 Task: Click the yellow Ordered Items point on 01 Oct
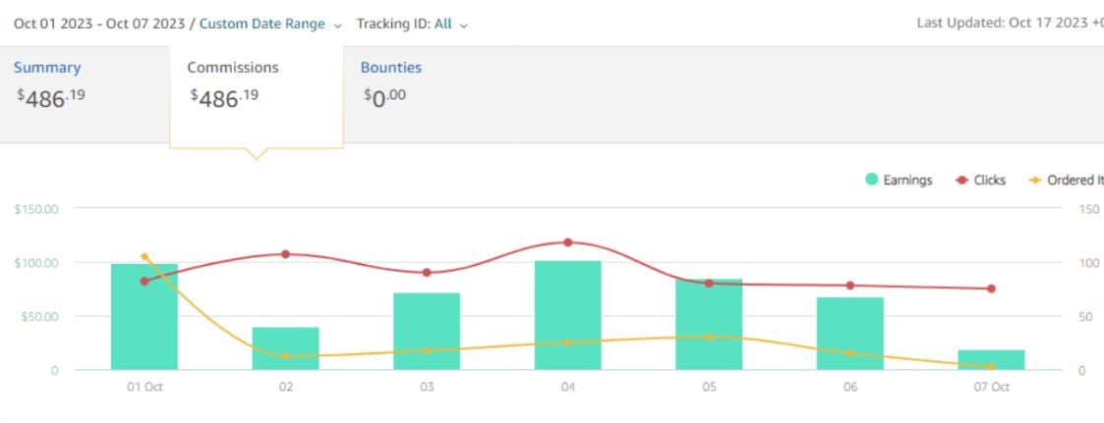(145, 257)
